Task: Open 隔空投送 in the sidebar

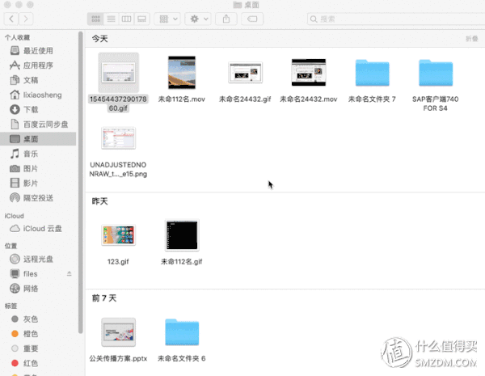Action: (x=38, y=198)
